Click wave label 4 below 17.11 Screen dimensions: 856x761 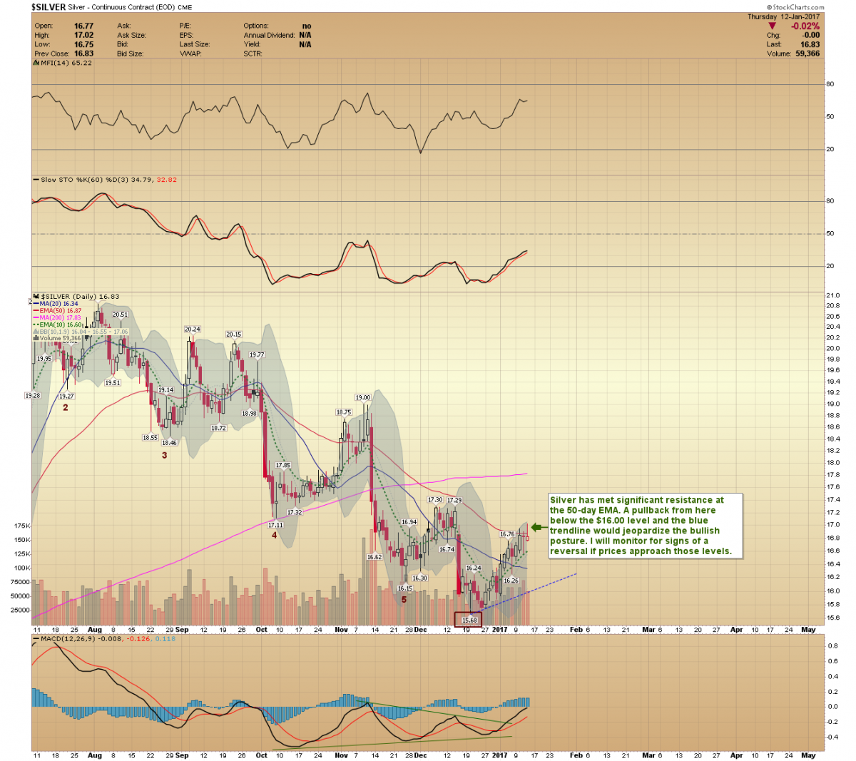(274, 535)
